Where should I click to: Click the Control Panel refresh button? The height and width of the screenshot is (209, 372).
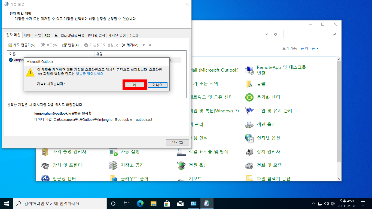[x=276, y=34]
